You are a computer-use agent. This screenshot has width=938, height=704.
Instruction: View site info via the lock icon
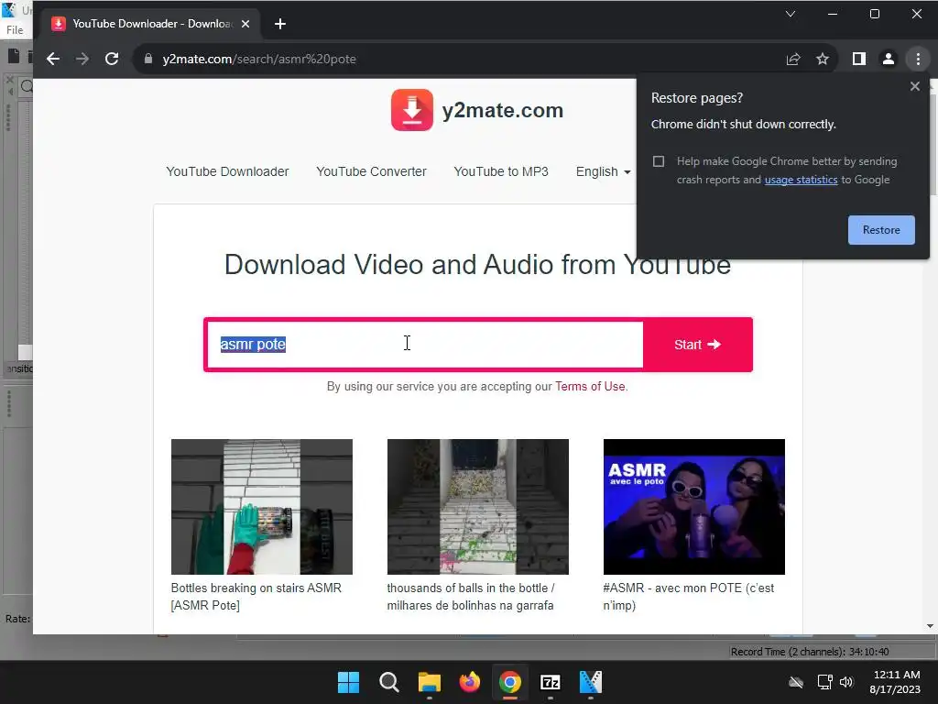pyautogui.click(x=148, y=59)
